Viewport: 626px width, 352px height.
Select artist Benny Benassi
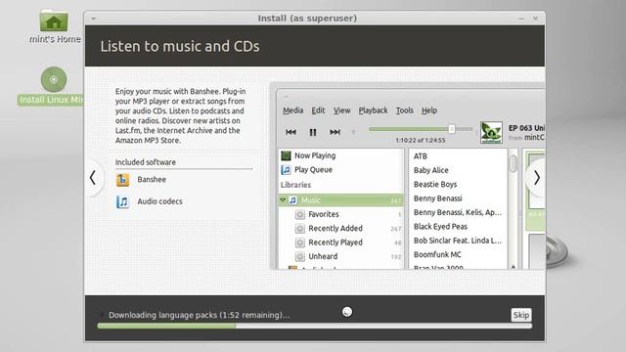[x=437, y=198]
